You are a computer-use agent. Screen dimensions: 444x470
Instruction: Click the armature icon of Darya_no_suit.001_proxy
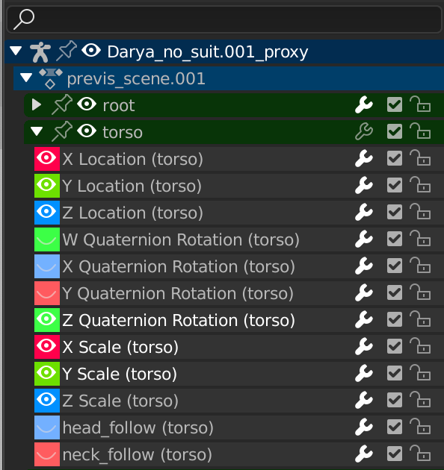click(x=40, y=51)
